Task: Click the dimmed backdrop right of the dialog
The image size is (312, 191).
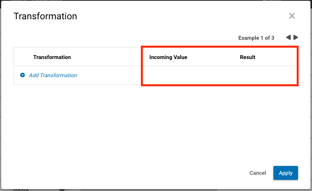Action: coord(310,96)
